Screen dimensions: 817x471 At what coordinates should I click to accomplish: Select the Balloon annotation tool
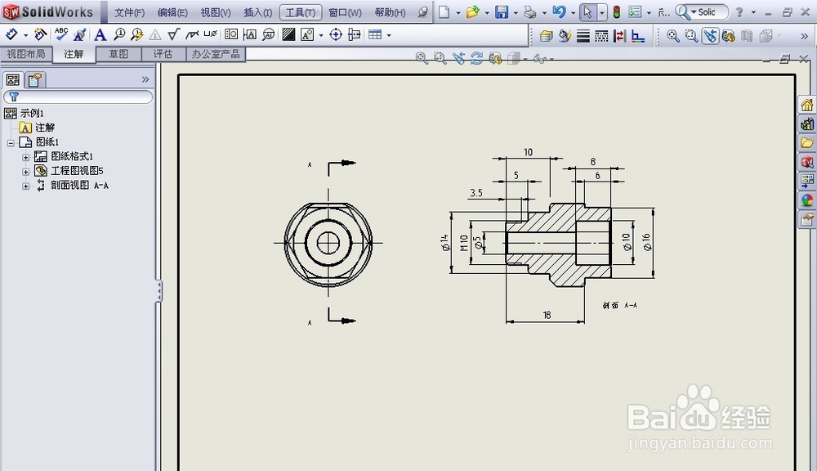tap(121, 34)
